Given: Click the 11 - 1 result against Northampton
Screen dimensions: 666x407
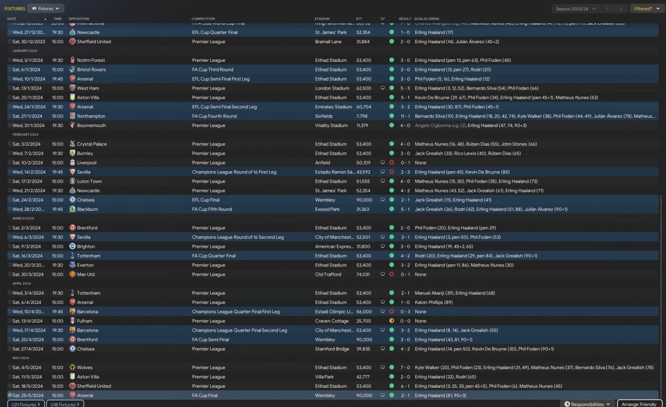Looking at the screenshot, I should 405,117.
